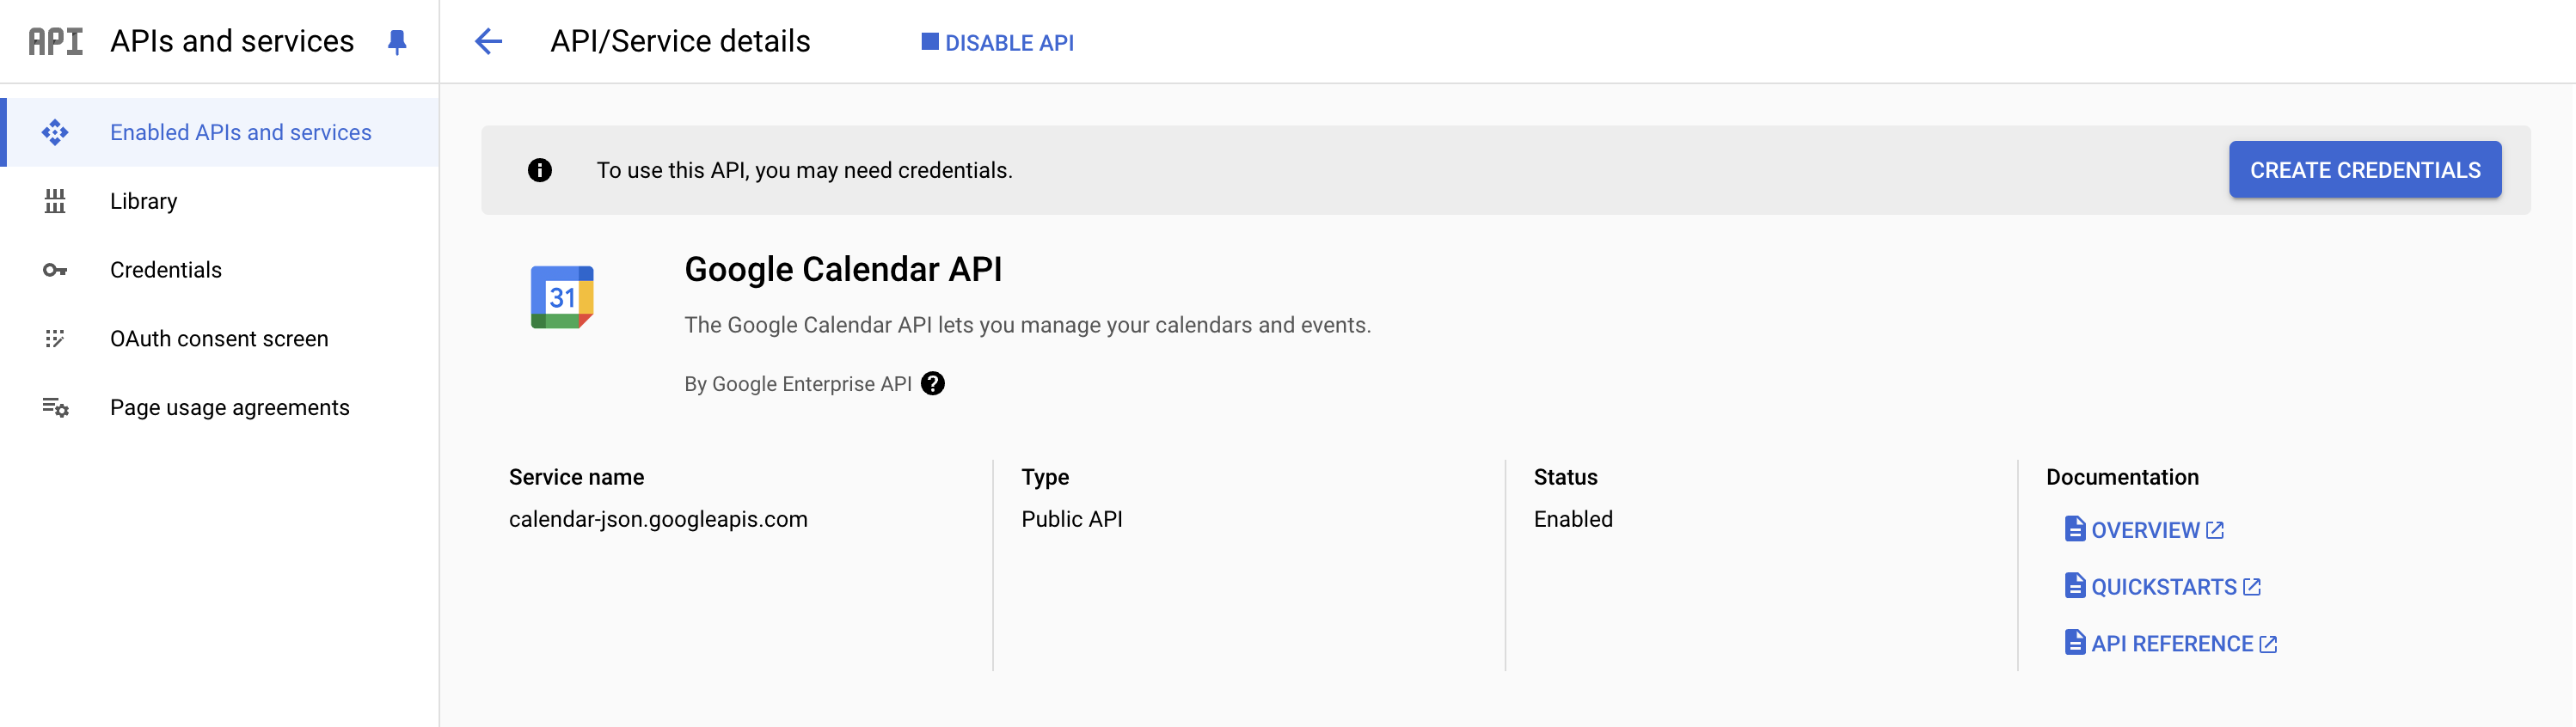Open Page usage agreements

230,408
